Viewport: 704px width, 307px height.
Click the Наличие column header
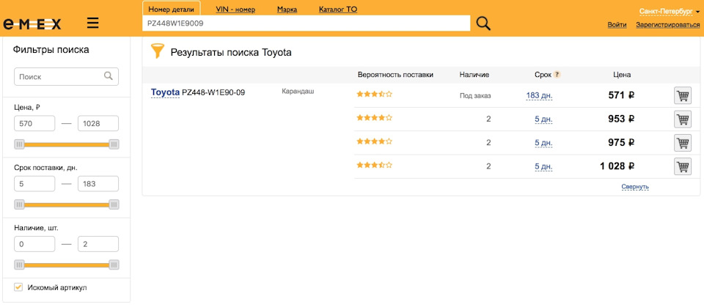(x=474, y=75)
